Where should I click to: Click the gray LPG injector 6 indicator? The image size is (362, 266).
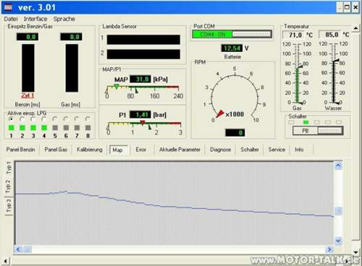(x=66, y=128)
